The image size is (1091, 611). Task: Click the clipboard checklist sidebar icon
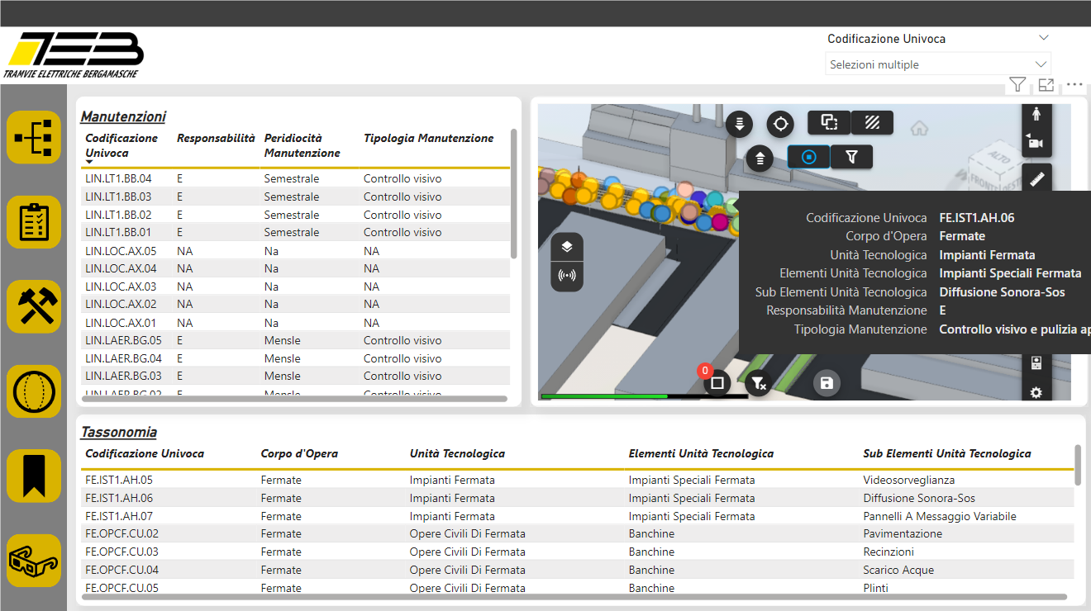34,222
